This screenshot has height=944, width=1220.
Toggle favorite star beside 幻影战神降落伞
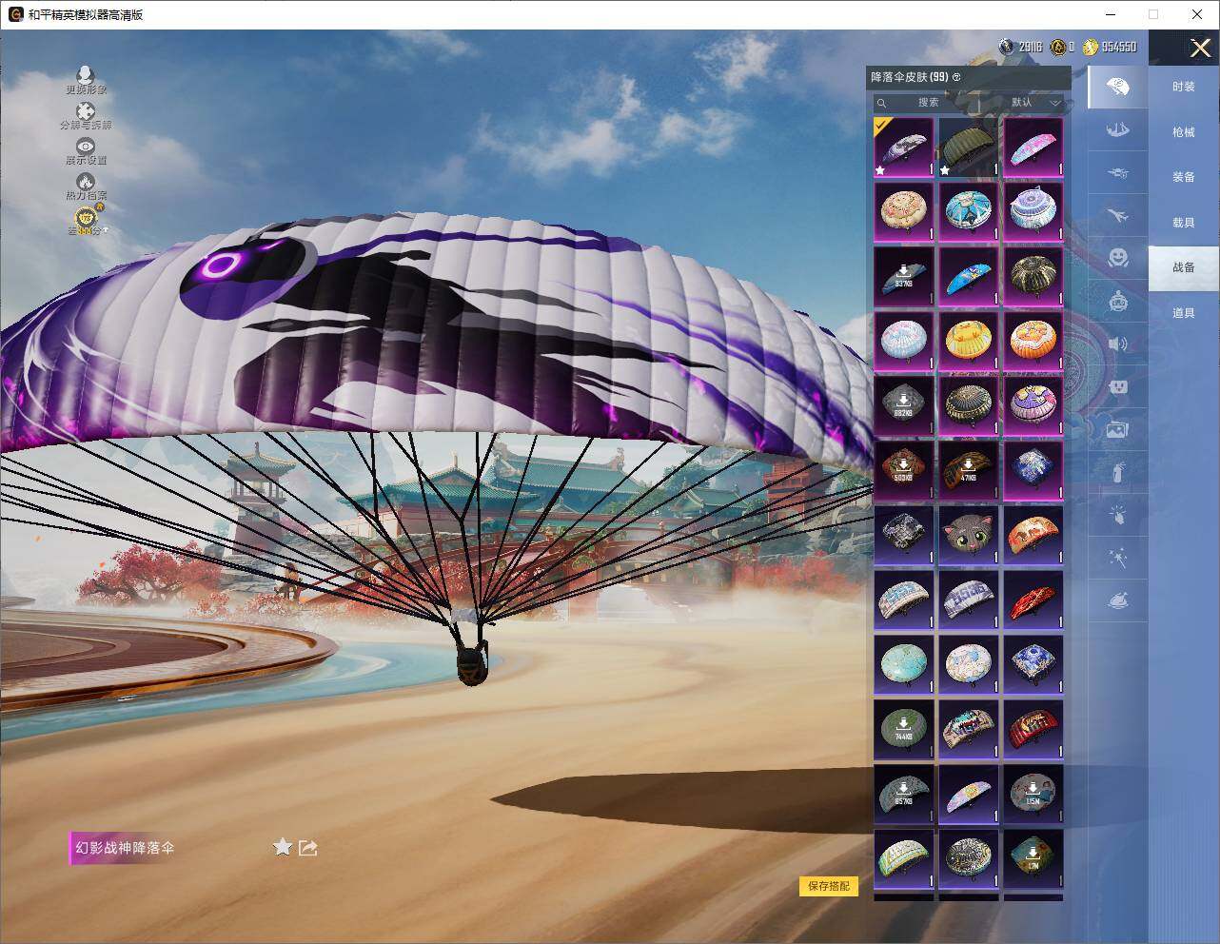(283, 847)
